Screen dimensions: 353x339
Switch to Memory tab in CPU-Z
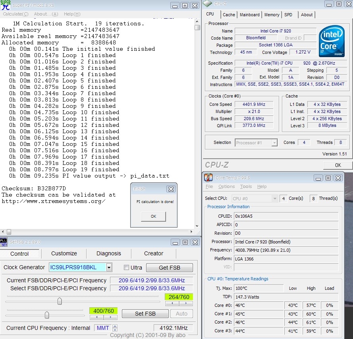(272, 15)
